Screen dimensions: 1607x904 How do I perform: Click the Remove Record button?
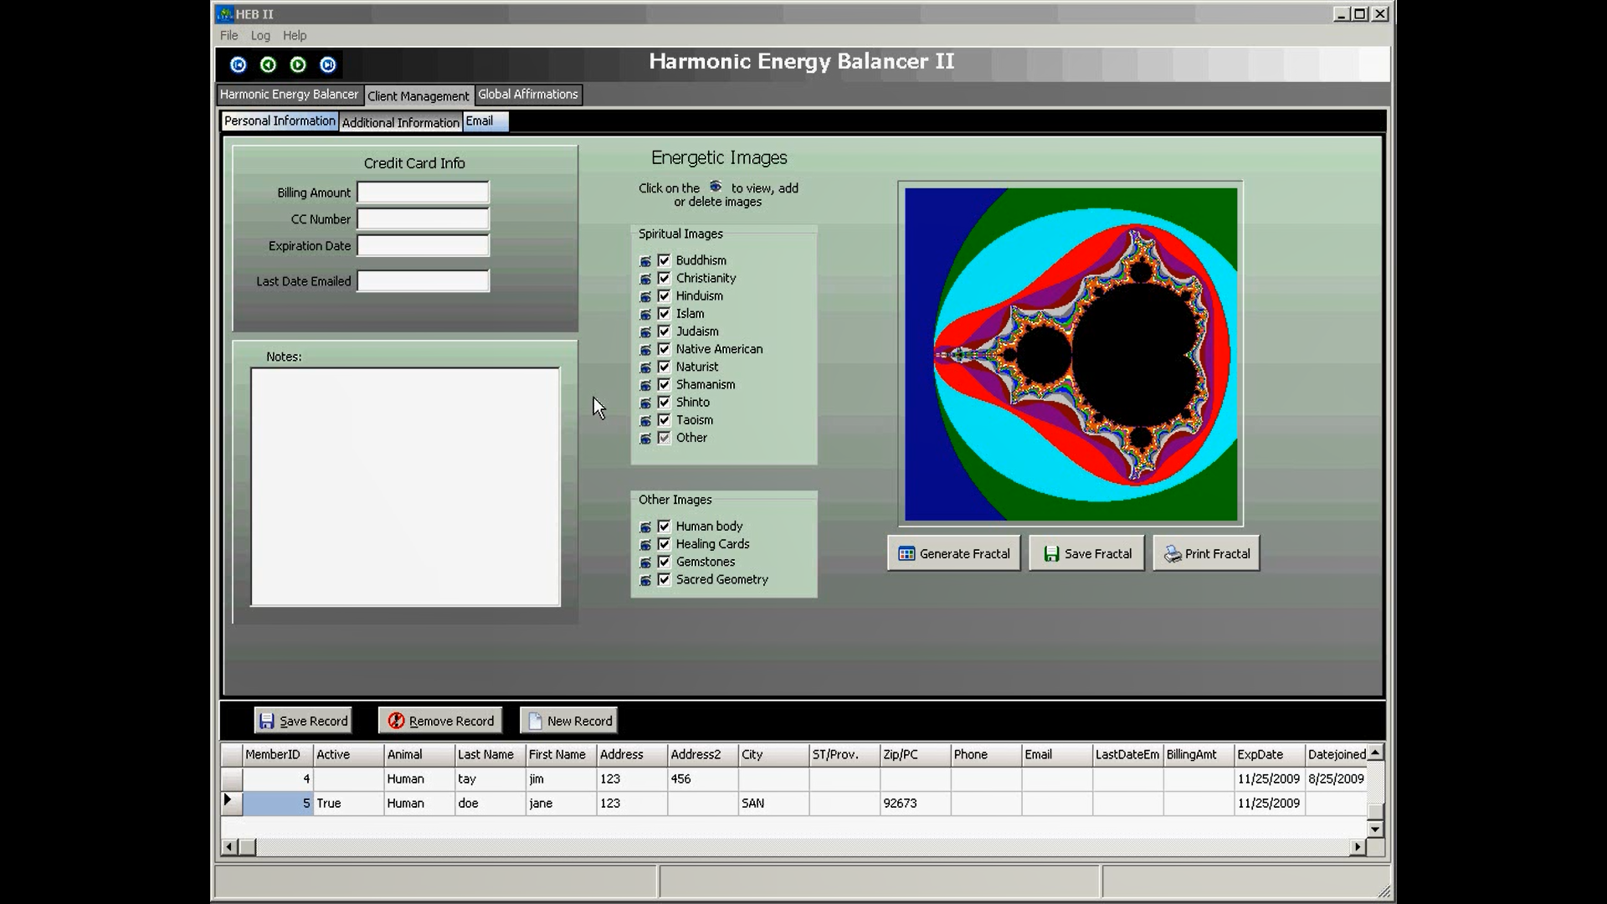[441, 721]
